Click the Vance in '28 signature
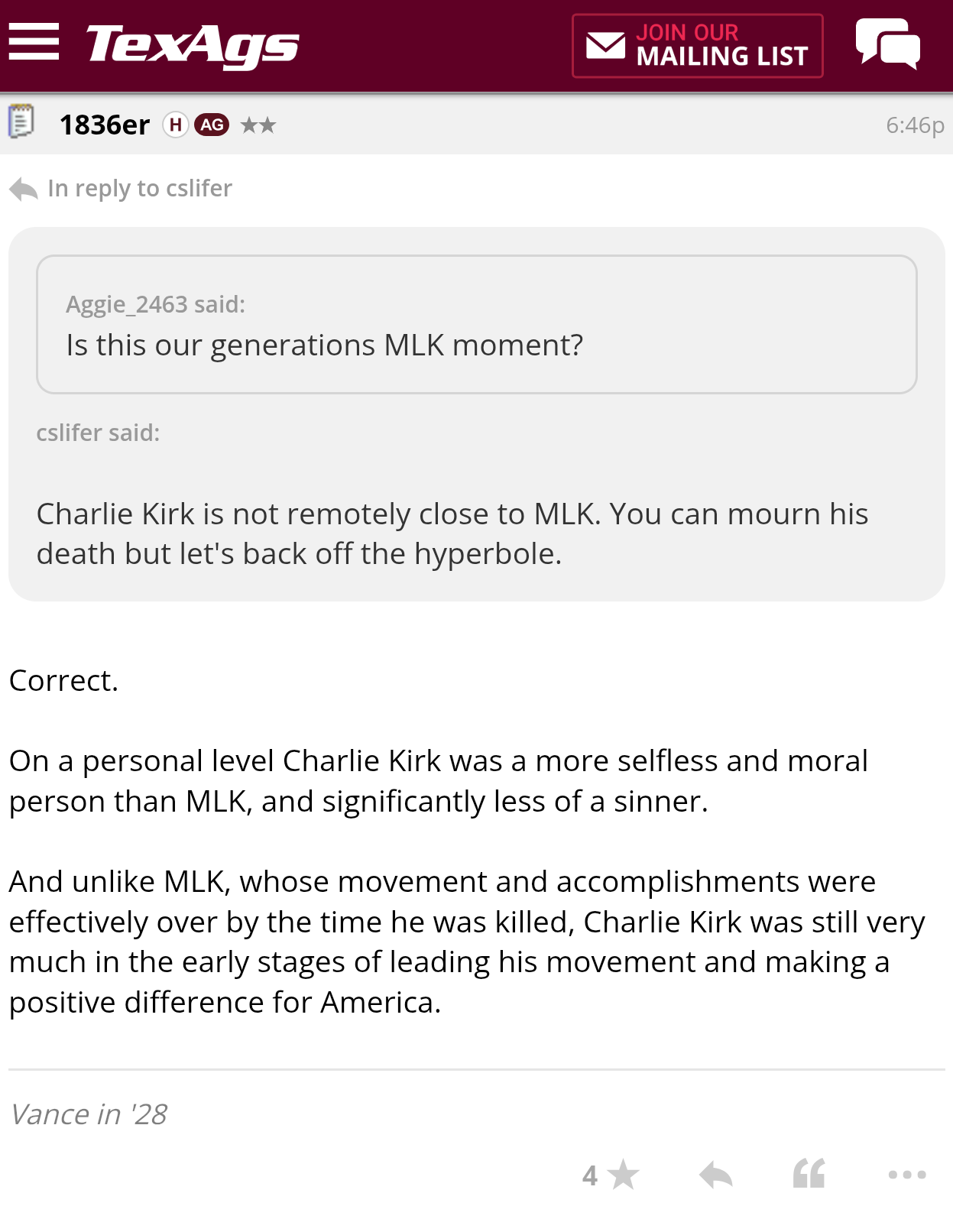The image size is (953, 1219). (89, 1114)
